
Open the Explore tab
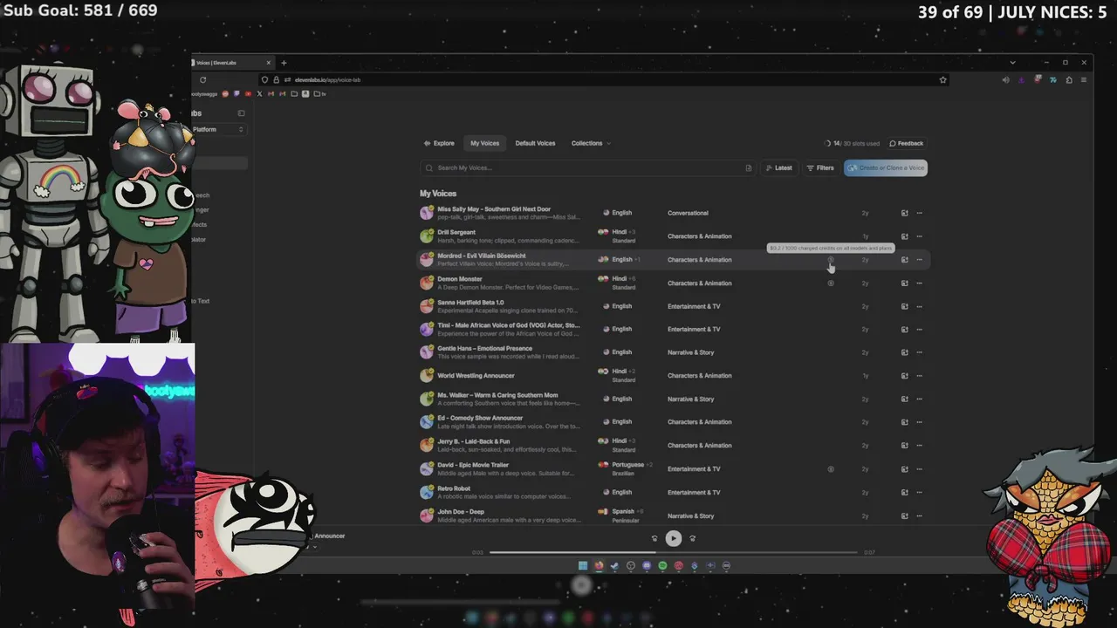click(x=439, y=143)
